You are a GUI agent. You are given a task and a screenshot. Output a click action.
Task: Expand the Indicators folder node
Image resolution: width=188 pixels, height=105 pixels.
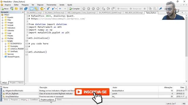[x=2, y=28]
